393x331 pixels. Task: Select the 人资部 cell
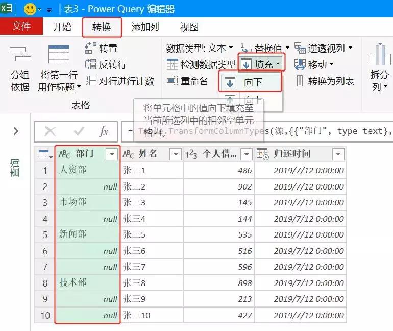(87, 170)
